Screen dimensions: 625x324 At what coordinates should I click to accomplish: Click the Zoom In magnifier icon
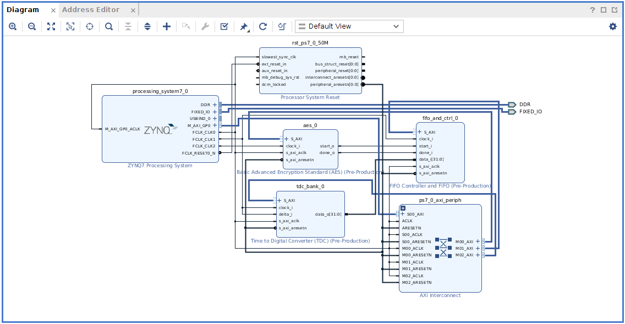(x=13, y=26)
